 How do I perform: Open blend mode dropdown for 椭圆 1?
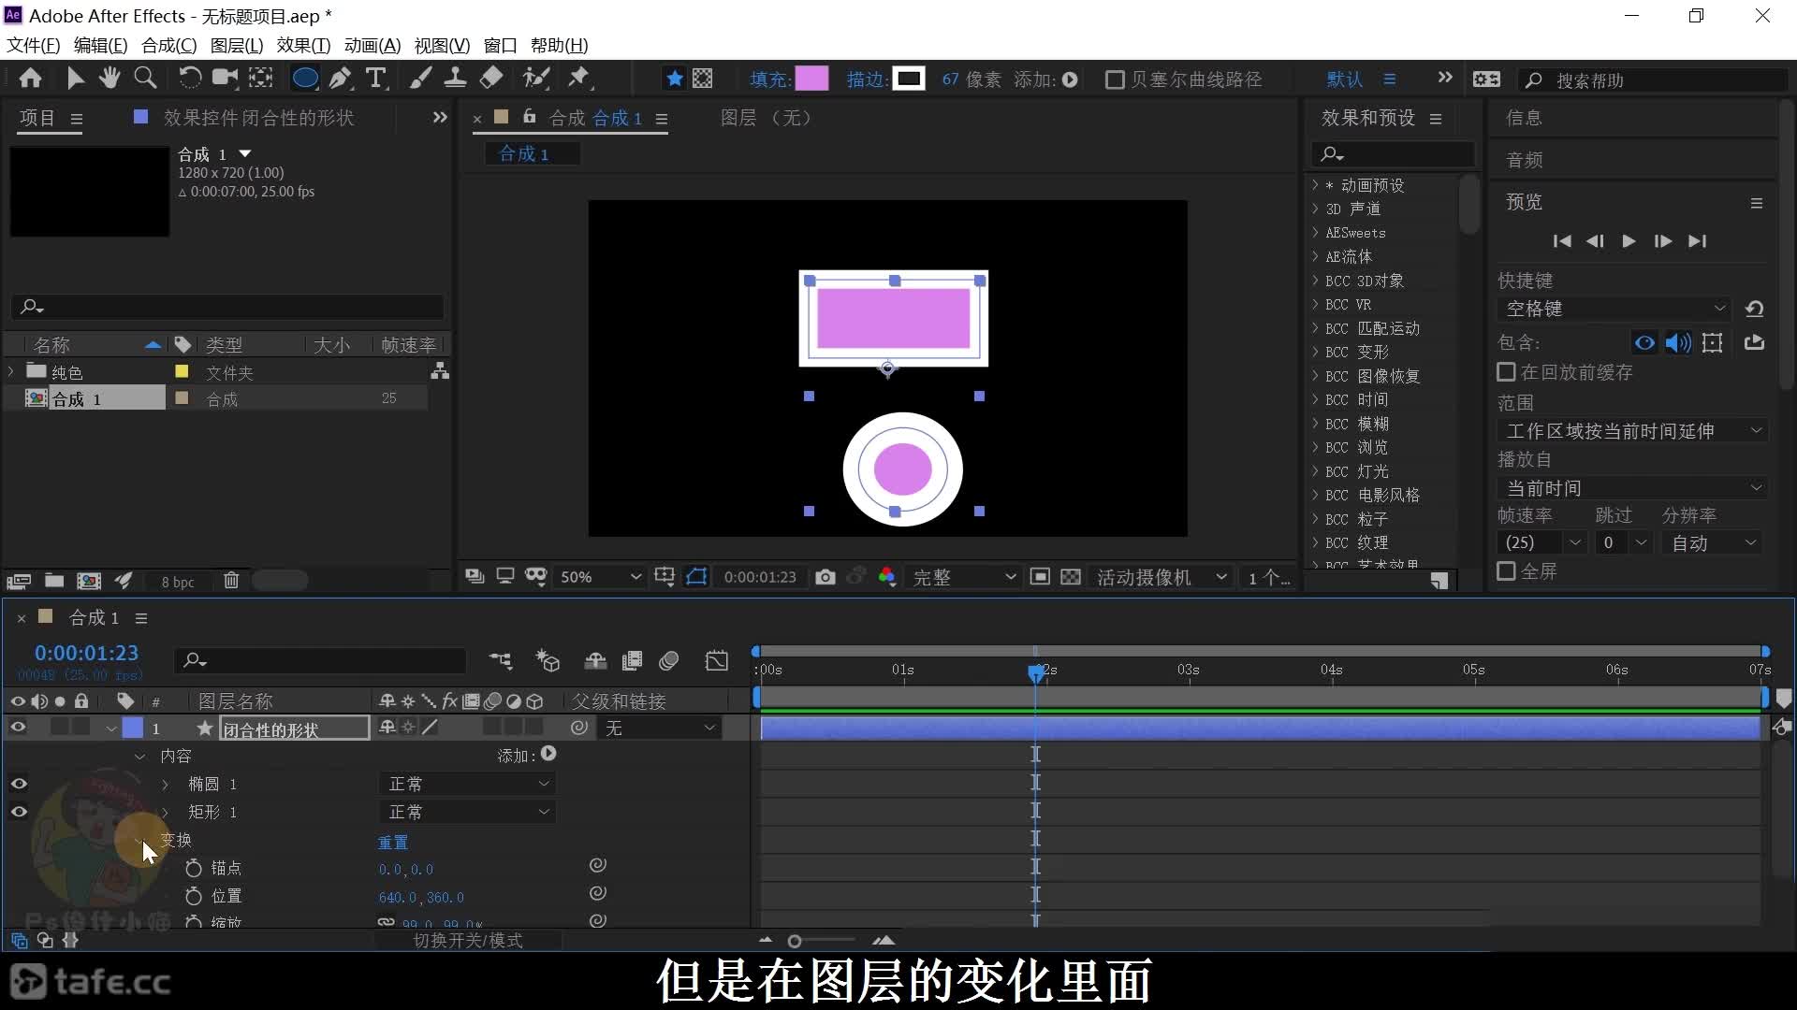pyautogui.click(x=467, y=784)
